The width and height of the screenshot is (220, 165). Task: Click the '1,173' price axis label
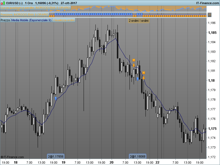tap(212, 147)
